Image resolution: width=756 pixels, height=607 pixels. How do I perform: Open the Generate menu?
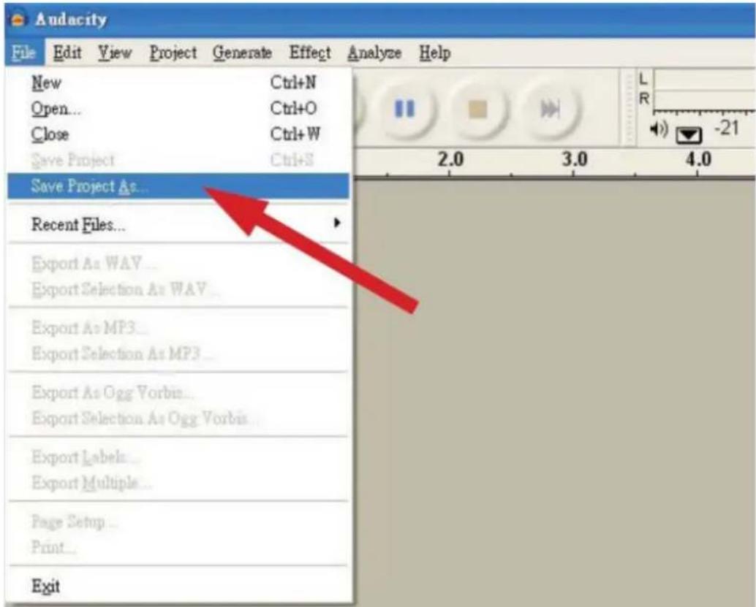click(243, 53)
